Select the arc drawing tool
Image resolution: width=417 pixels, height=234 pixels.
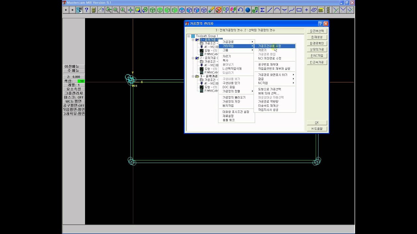[277, 10]
